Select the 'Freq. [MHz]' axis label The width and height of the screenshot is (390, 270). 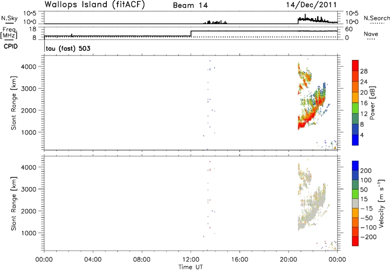[9, 33]
